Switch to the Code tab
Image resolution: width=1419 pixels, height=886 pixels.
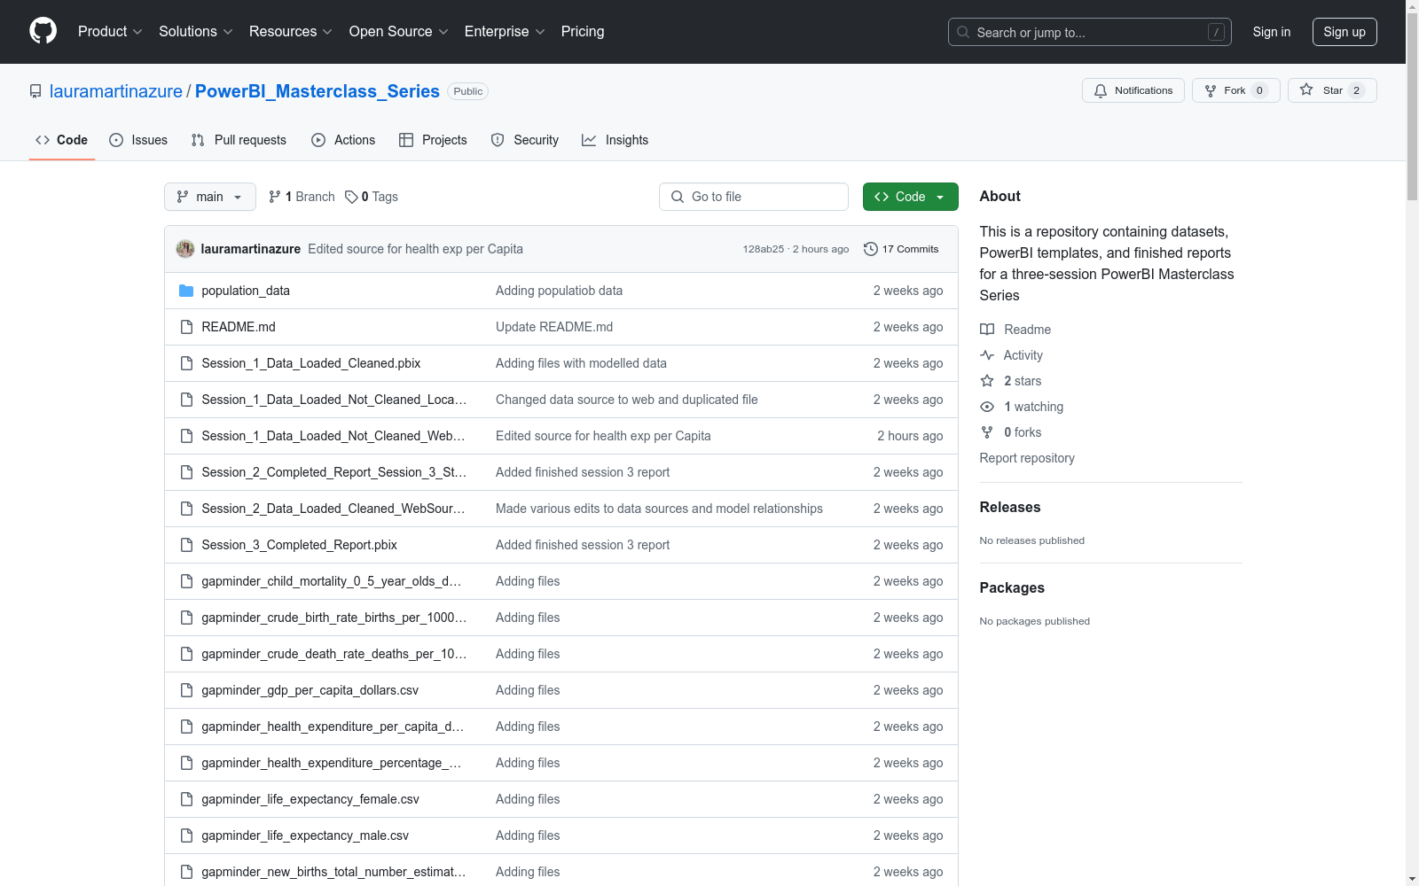62,140
